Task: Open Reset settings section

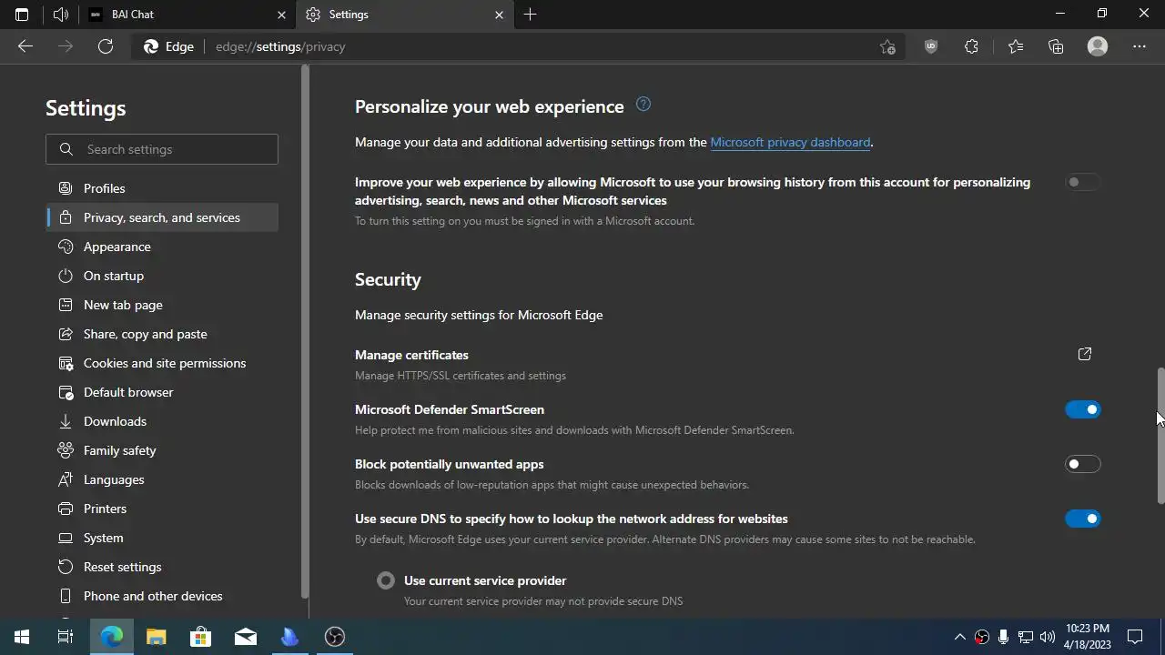Action: (x=162, y=567)
